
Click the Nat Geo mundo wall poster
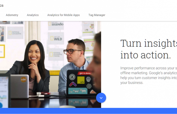[56, 25]
